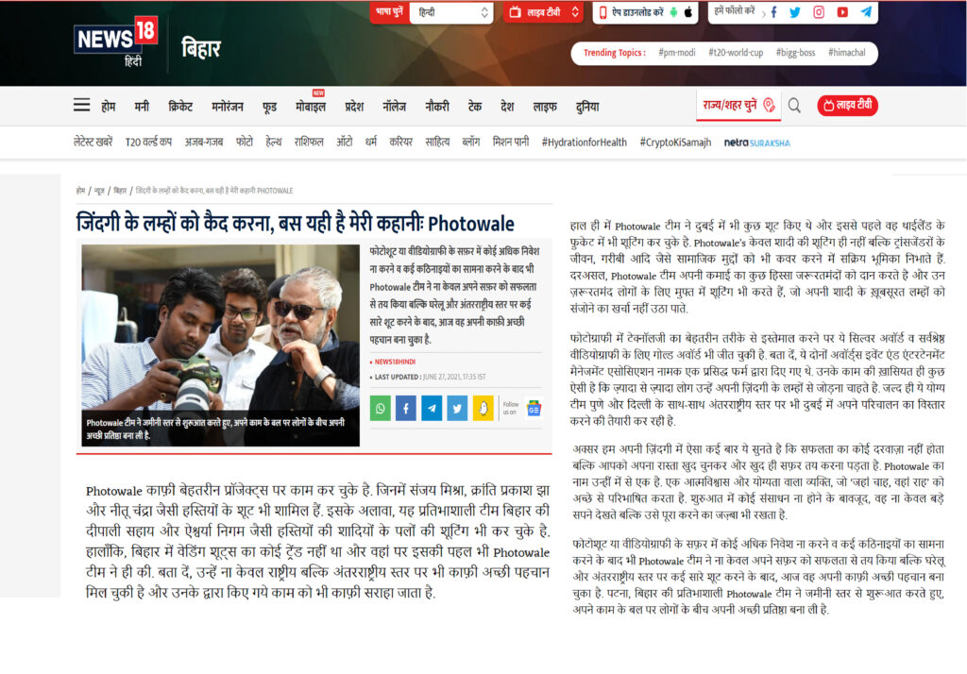Click the red लाइव टीवी pill button
Image resolution: width=967 pixels, height=674 pixels.
[847, 106]
